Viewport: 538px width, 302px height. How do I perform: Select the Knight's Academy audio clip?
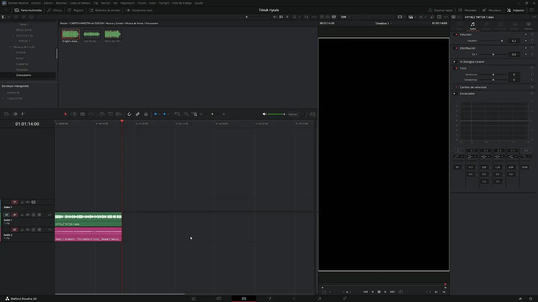[88, 234]
